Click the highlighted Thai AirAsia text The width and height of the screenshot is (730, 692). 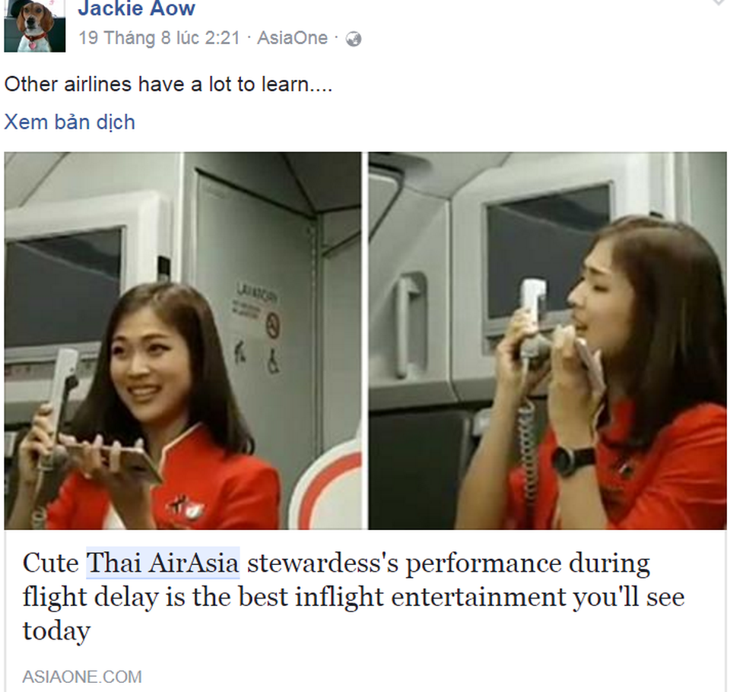pos(163,563)
